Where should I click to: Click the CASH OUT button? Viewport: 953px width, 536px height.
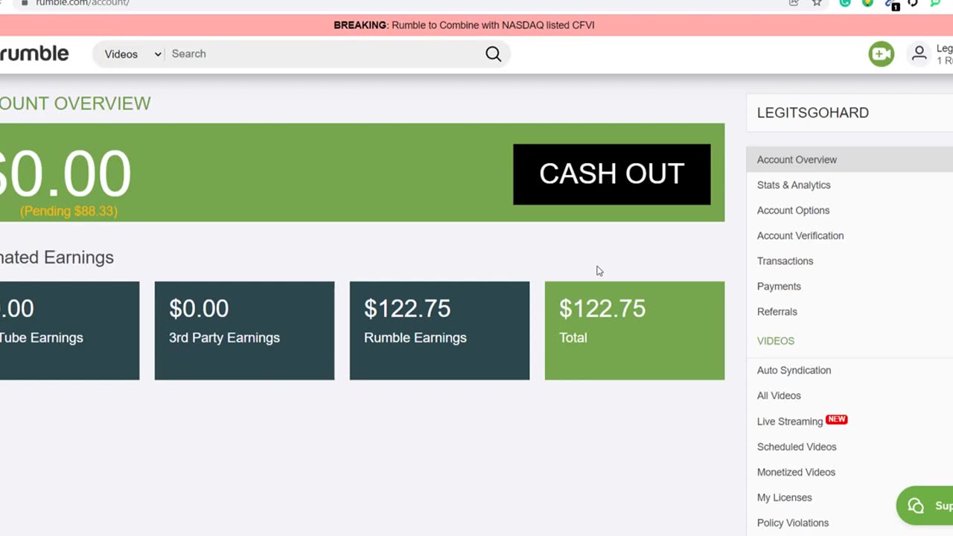point(612,174)
